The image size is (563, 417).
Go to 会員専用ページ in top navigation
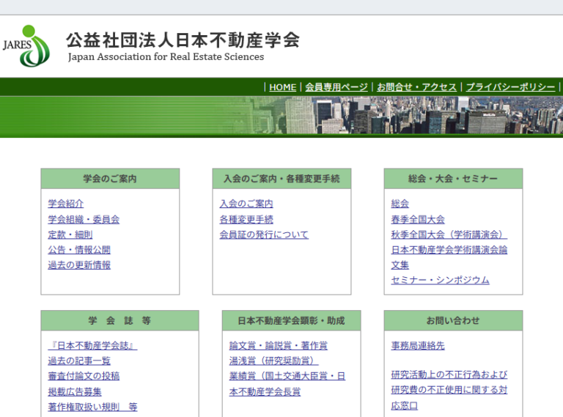(336, 87)
